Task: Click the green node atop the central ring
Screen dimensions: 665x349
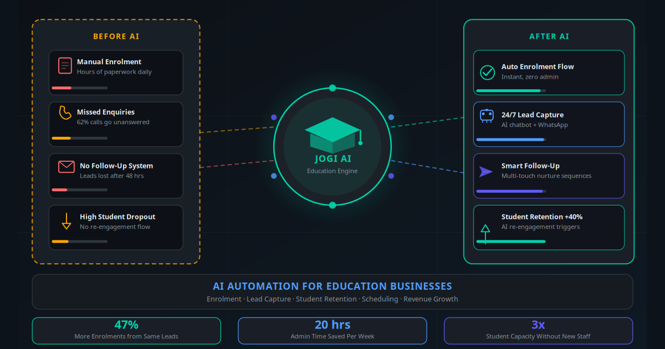Action: [x=332, y=88]
